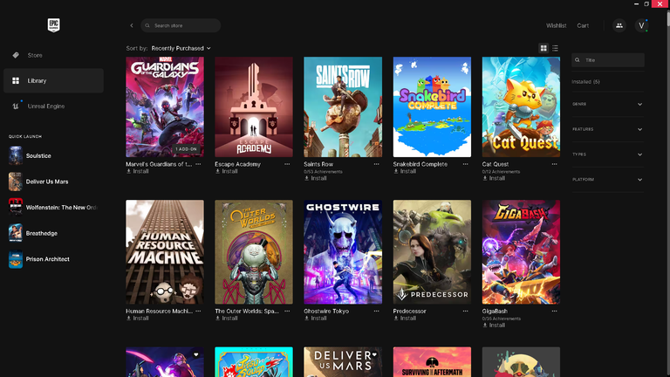
Task: Go back using the back arrow
Action: coord(132,25)
